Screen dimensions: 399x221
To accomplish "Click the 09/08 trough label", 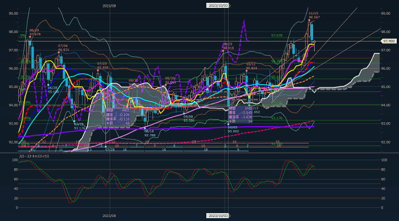I will click(x=189, y=118).
